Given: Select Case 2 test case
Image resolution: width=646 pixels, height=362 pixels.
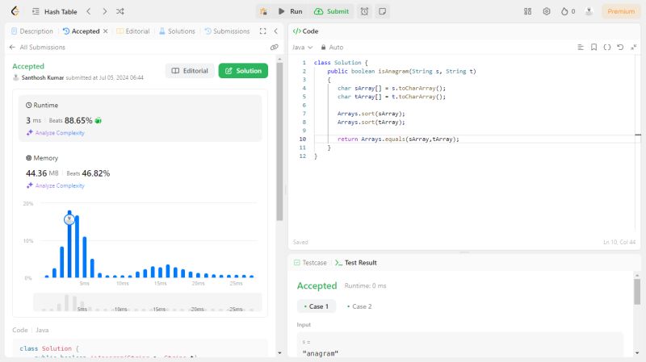Looking at the screenshot, I should 359,306.
